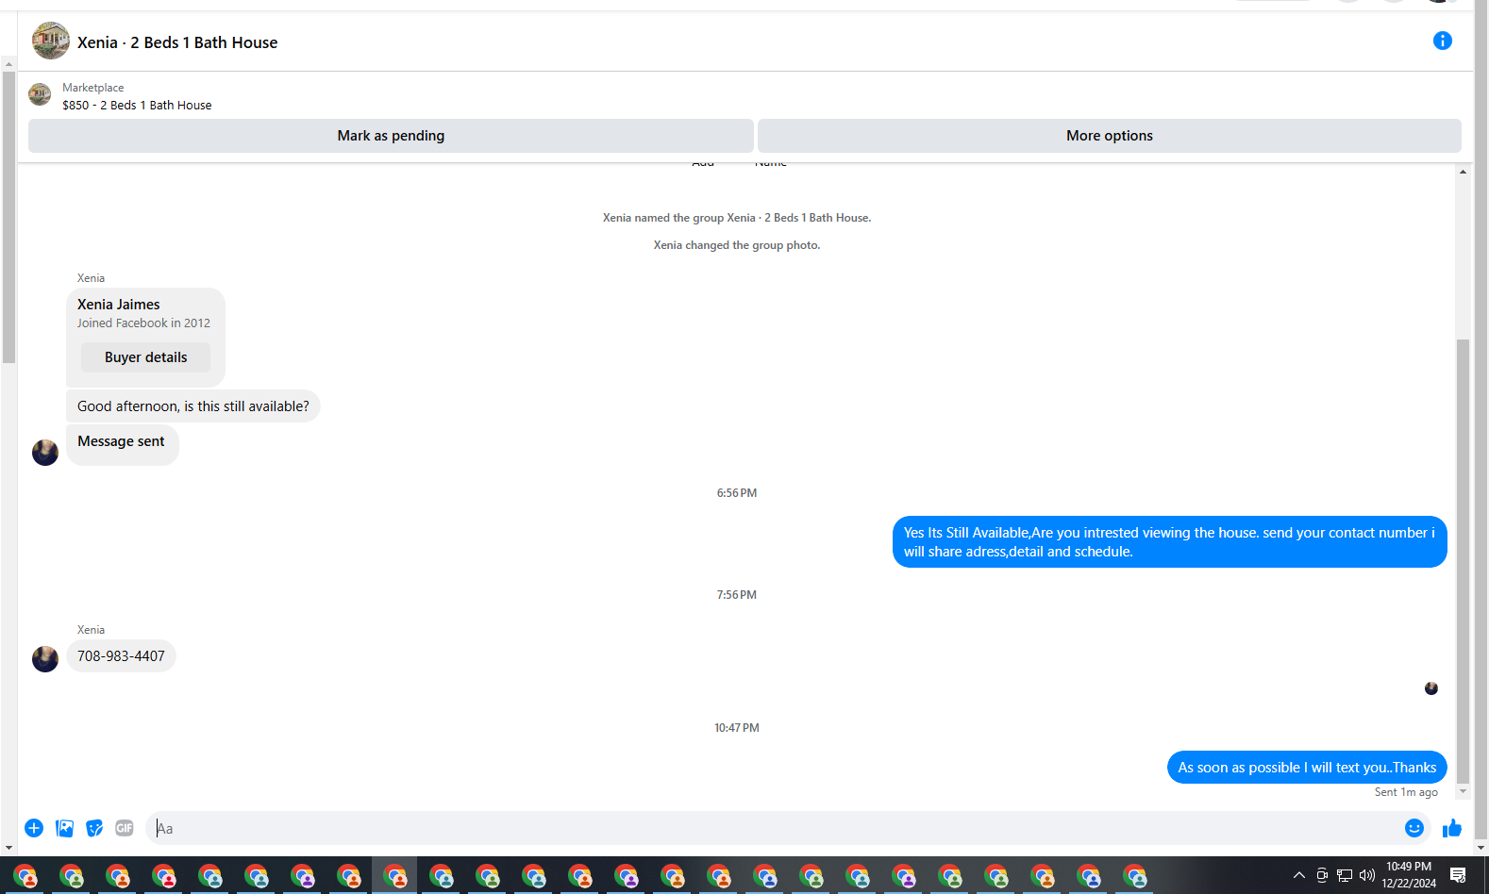Click the phone number 708-983-4407 message
1489x894 pixels.
click(121, 656)
